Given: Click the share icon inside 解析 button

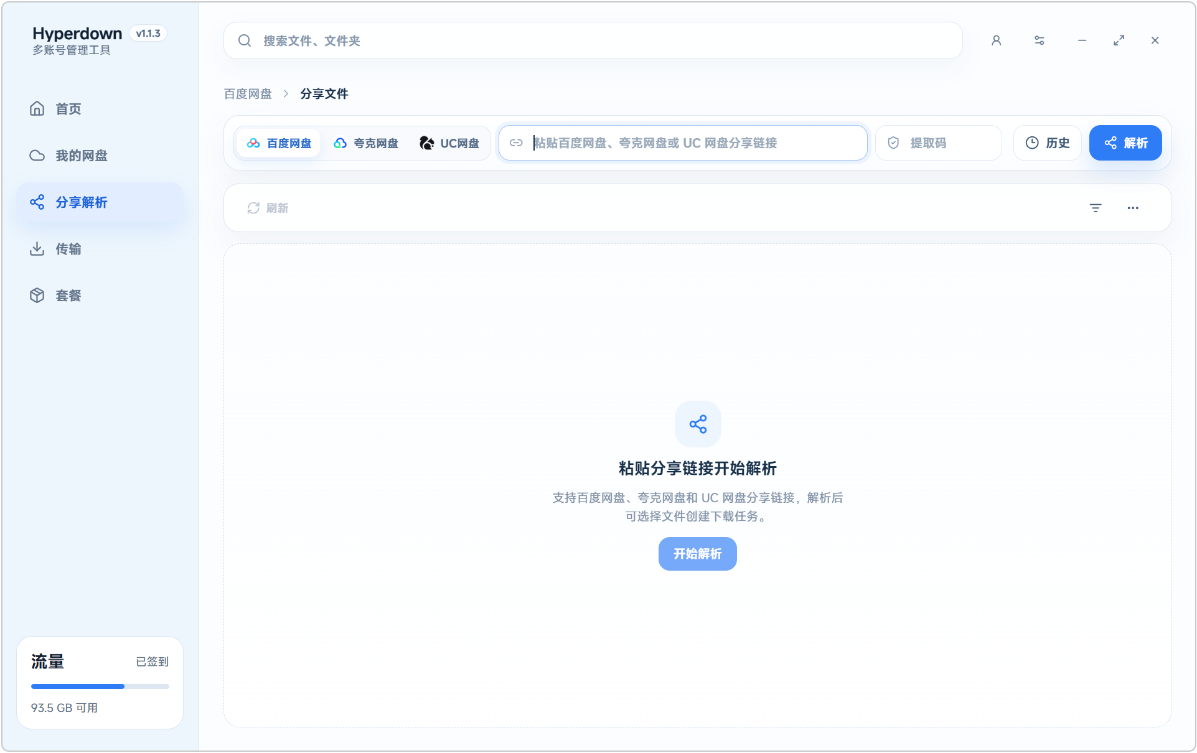Looking at the screenshot, I should pyautogui.click(x=1110, y=143).
